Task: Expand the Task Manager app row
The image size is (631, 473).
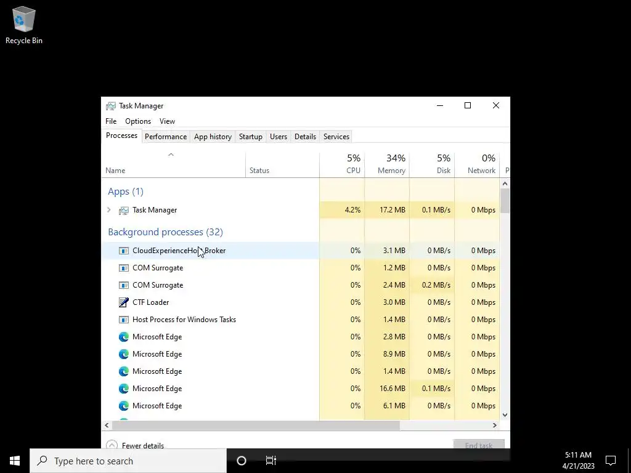Action: tap(108, 210)
